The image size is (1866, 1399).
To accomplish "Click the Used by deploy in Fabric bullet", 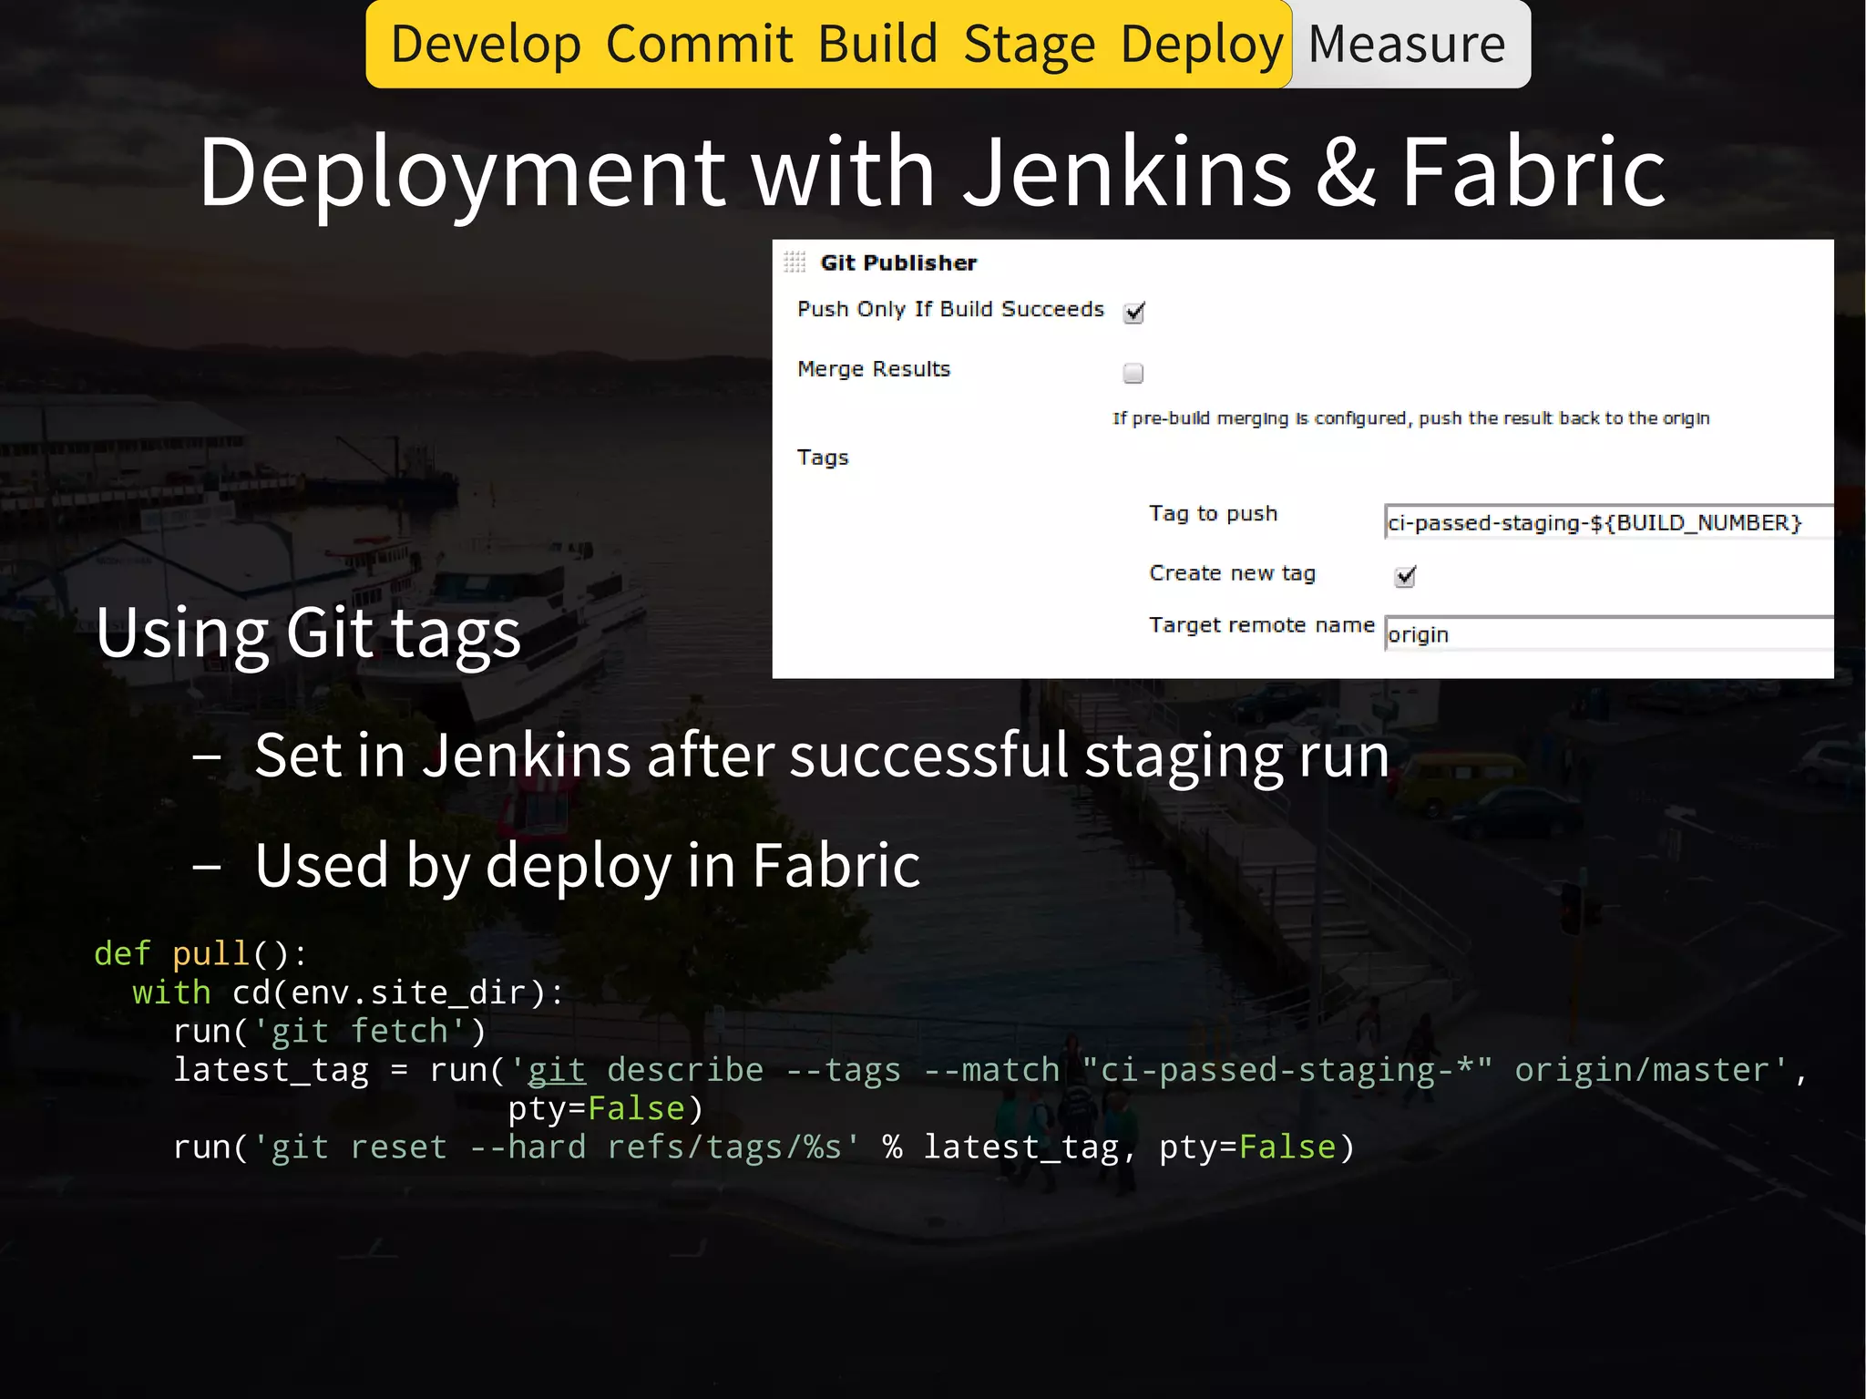I will click(587, 865).
